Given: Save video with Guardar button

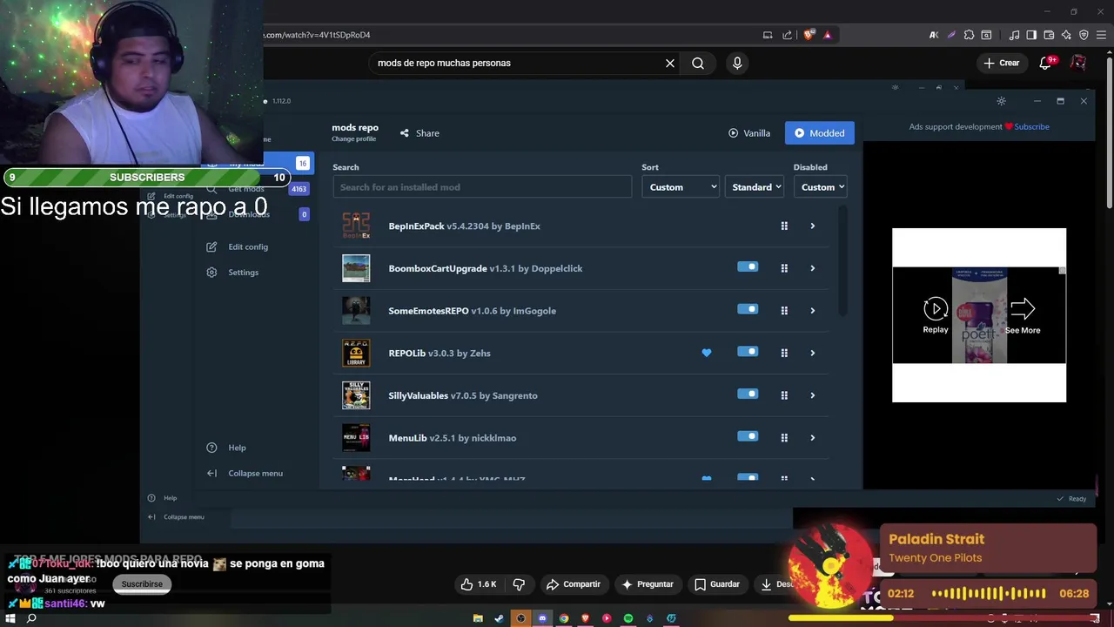Looking at the screenshot, I should [716, 584].
